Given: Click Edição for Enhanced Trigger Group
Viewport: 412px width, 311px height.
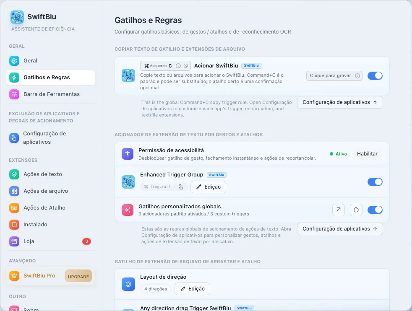Looking at the screenshot, I should tap(208, 187).
